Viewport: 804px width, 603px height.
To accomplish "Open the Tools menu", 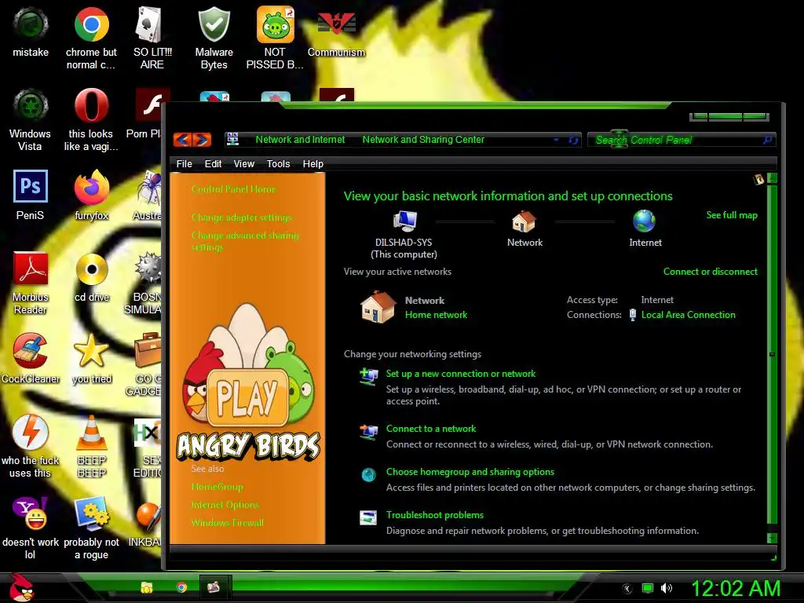I will [x=279, y=163].
